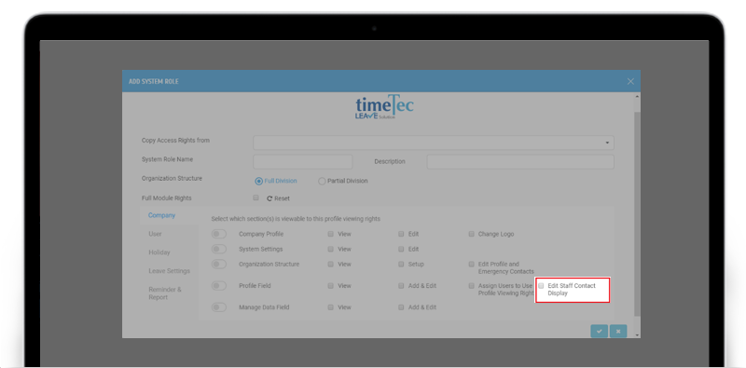The width and height of the screenshot is (746, 368).
Task: Click the System Role Name input field
Action: tap(302, 162)
